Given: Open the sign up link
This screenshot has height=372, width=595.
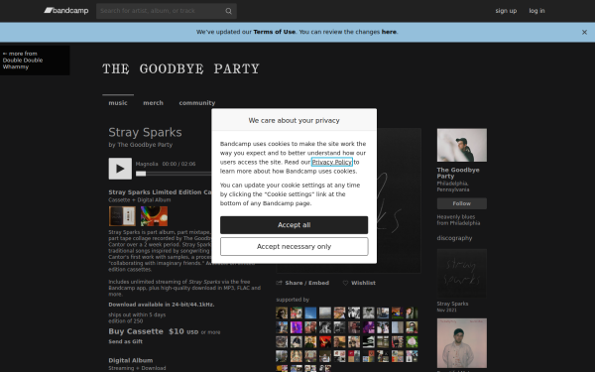Looking at the screenshot, I should 506,11.
